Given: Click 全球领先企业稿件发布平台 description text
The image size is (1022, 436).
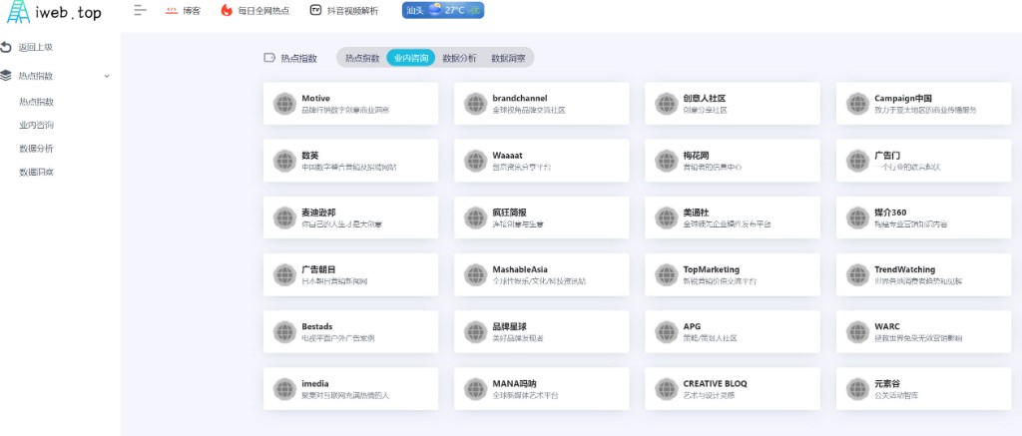Looking at the screenshot, I should point(727,224).
